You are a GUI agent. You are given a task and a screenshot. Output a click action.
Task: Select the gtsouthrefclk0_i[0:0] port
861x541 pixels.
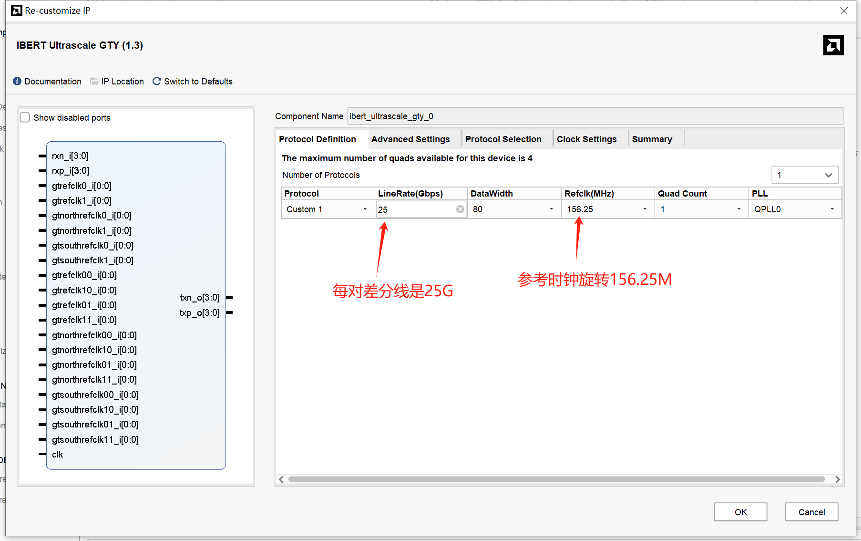click(x=92, y=245)
